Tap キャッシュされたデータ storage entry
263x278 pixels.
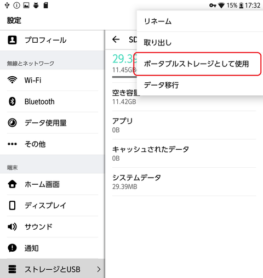[184, 154]
